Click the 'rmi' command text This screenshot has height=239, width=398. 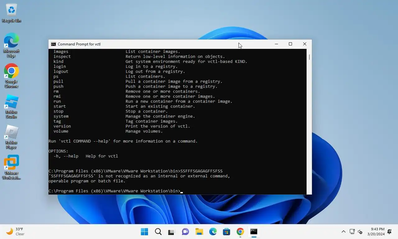(57, 96)
